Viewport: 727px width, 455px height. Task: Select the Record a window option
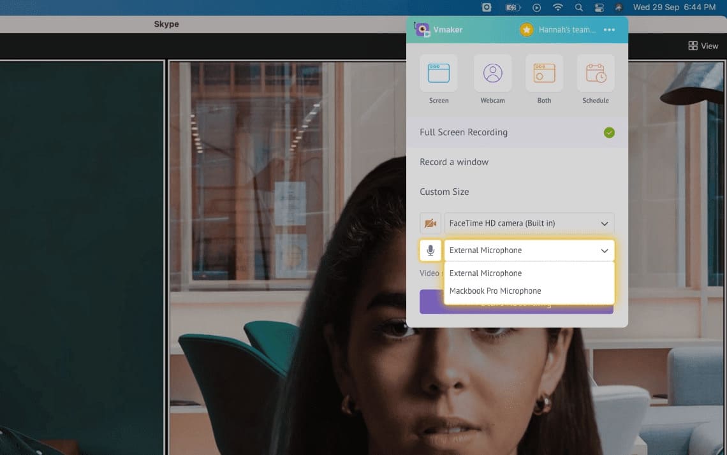point(454,162)
